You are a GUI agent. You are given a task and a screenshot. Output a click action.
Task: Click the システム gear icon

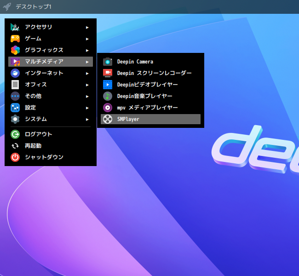pos(15,119)
